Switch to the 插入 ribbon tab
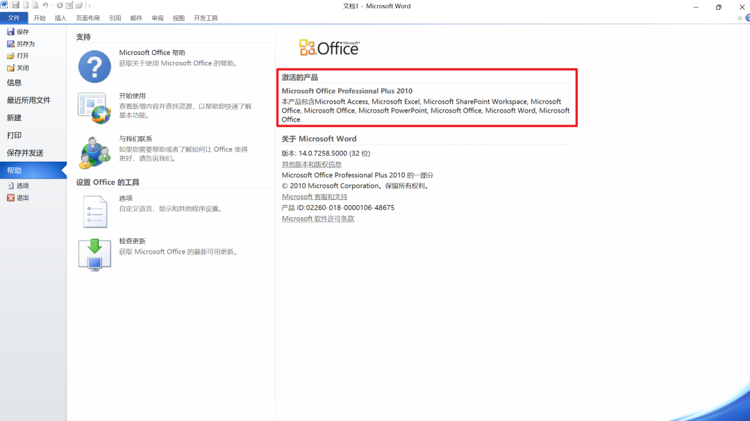Image resolution: width=750 pixels, height=421 pixels. [x=60, y=18]
